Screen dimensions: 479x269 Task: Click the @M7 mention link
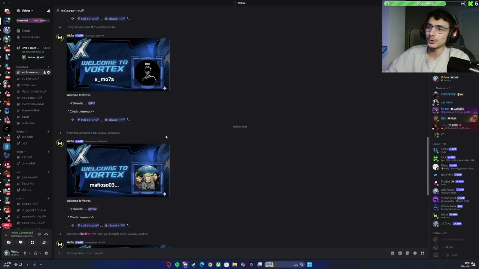(x=92, y=103)
